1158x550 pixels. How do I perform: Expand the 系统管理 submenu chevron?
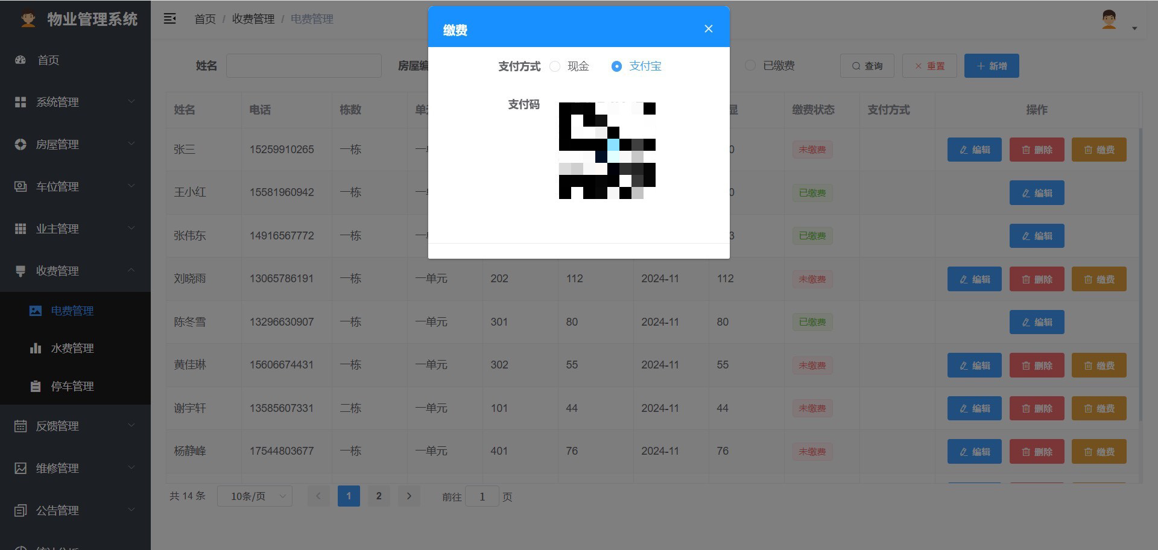[x=131, y=101]
